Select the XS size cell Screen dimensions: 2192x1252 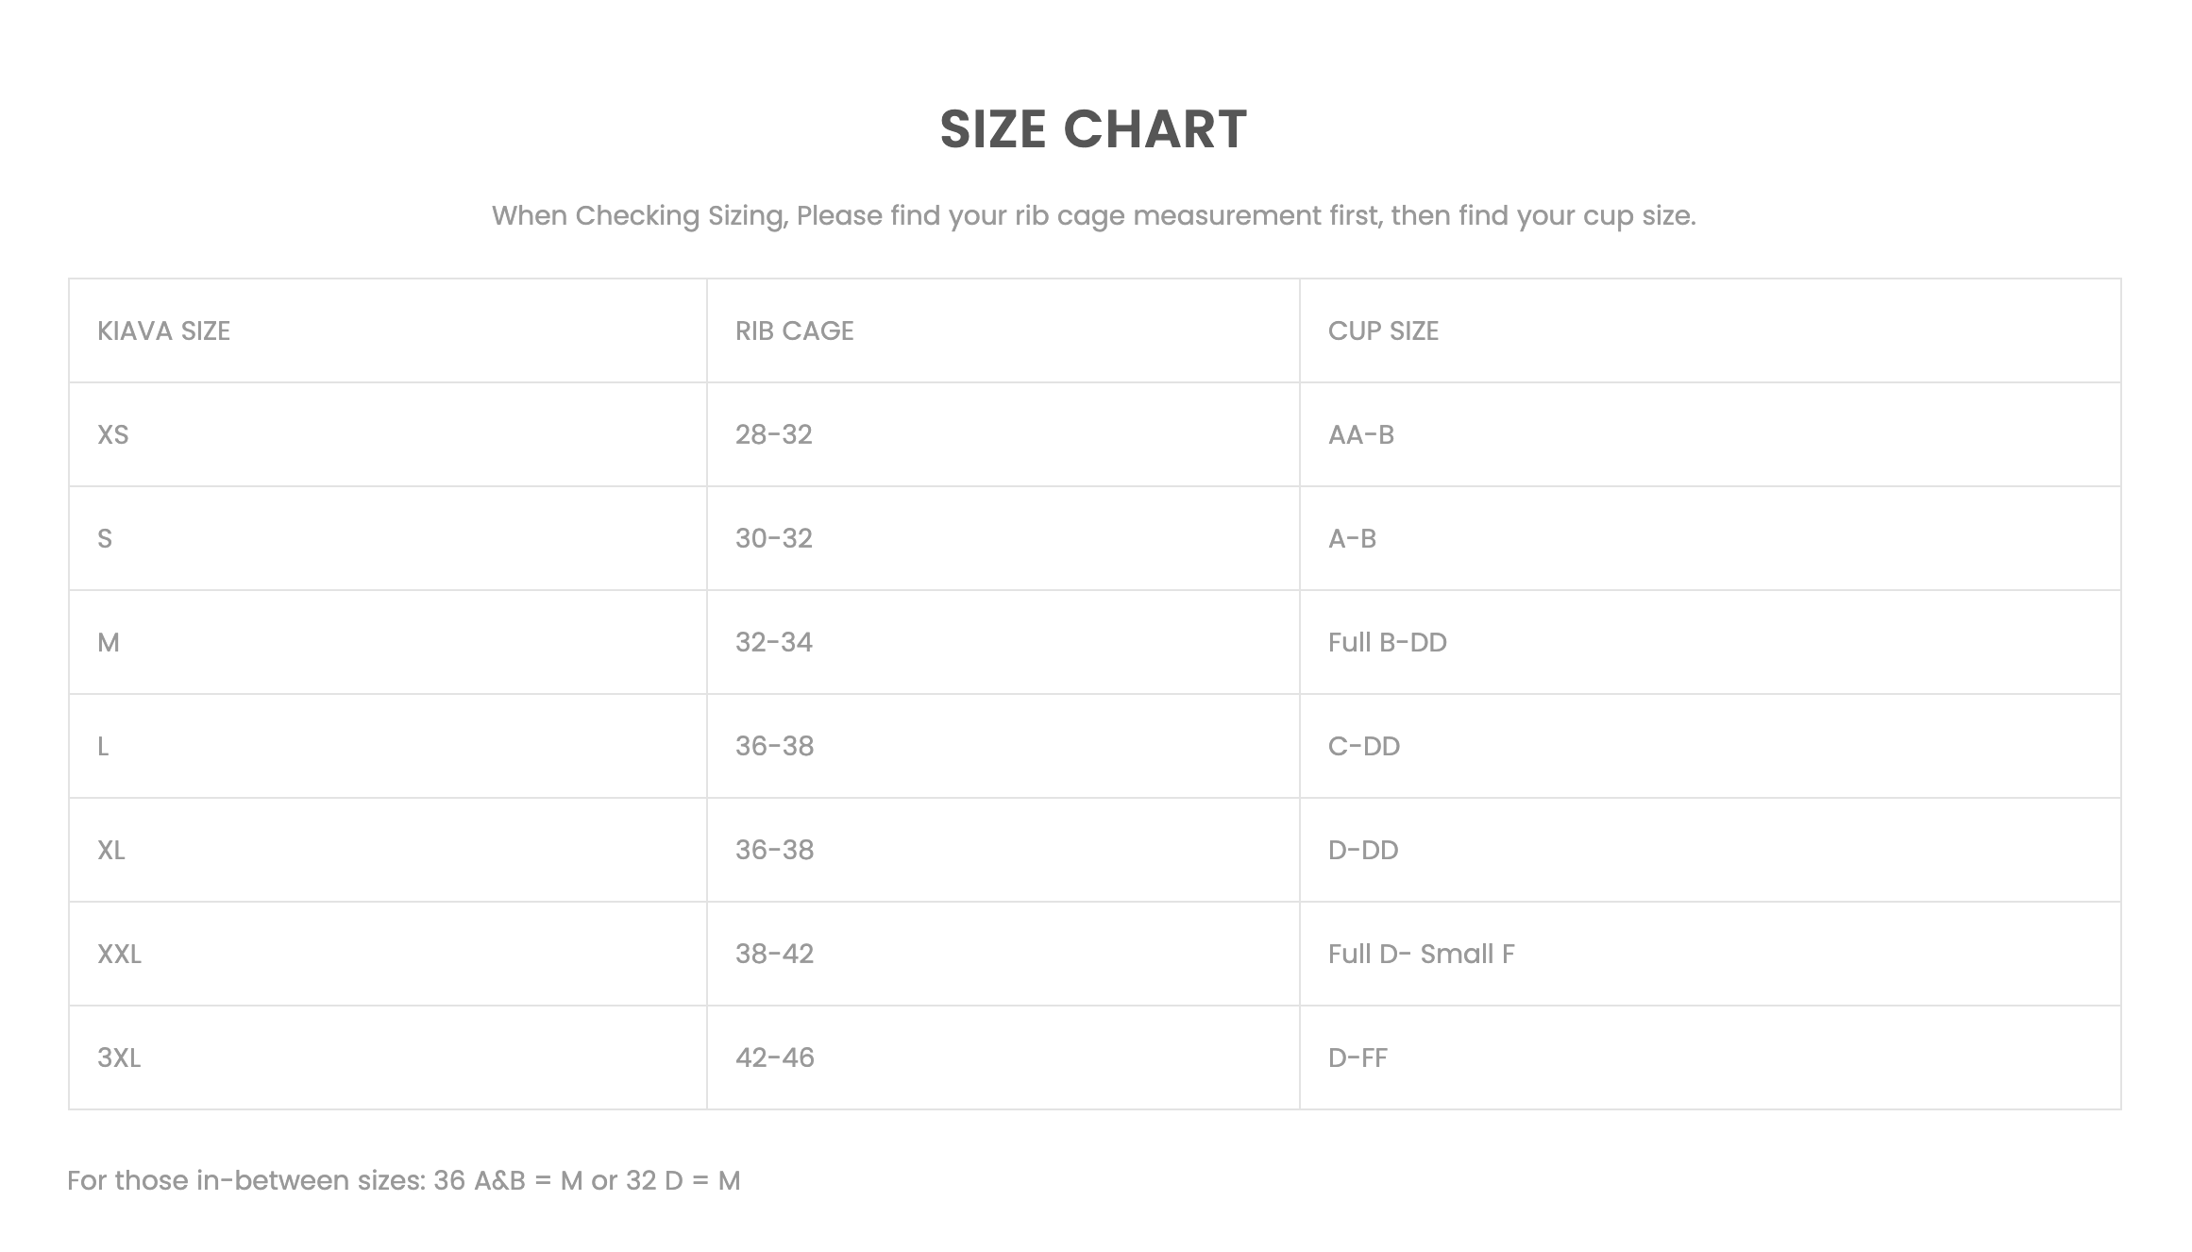(113, 435)
